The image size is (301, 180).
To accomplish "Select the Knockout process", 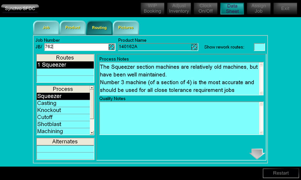I will click(x=63, y=110).
